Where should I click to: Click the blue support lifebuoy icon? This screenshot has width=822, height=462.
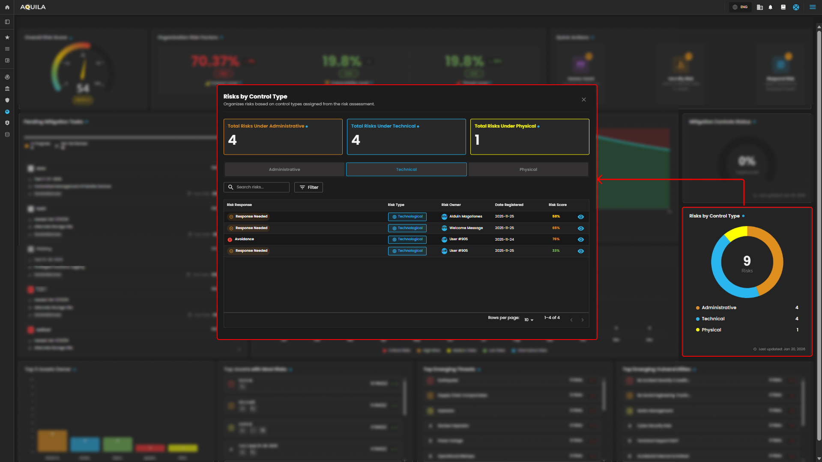click(796, 7)
